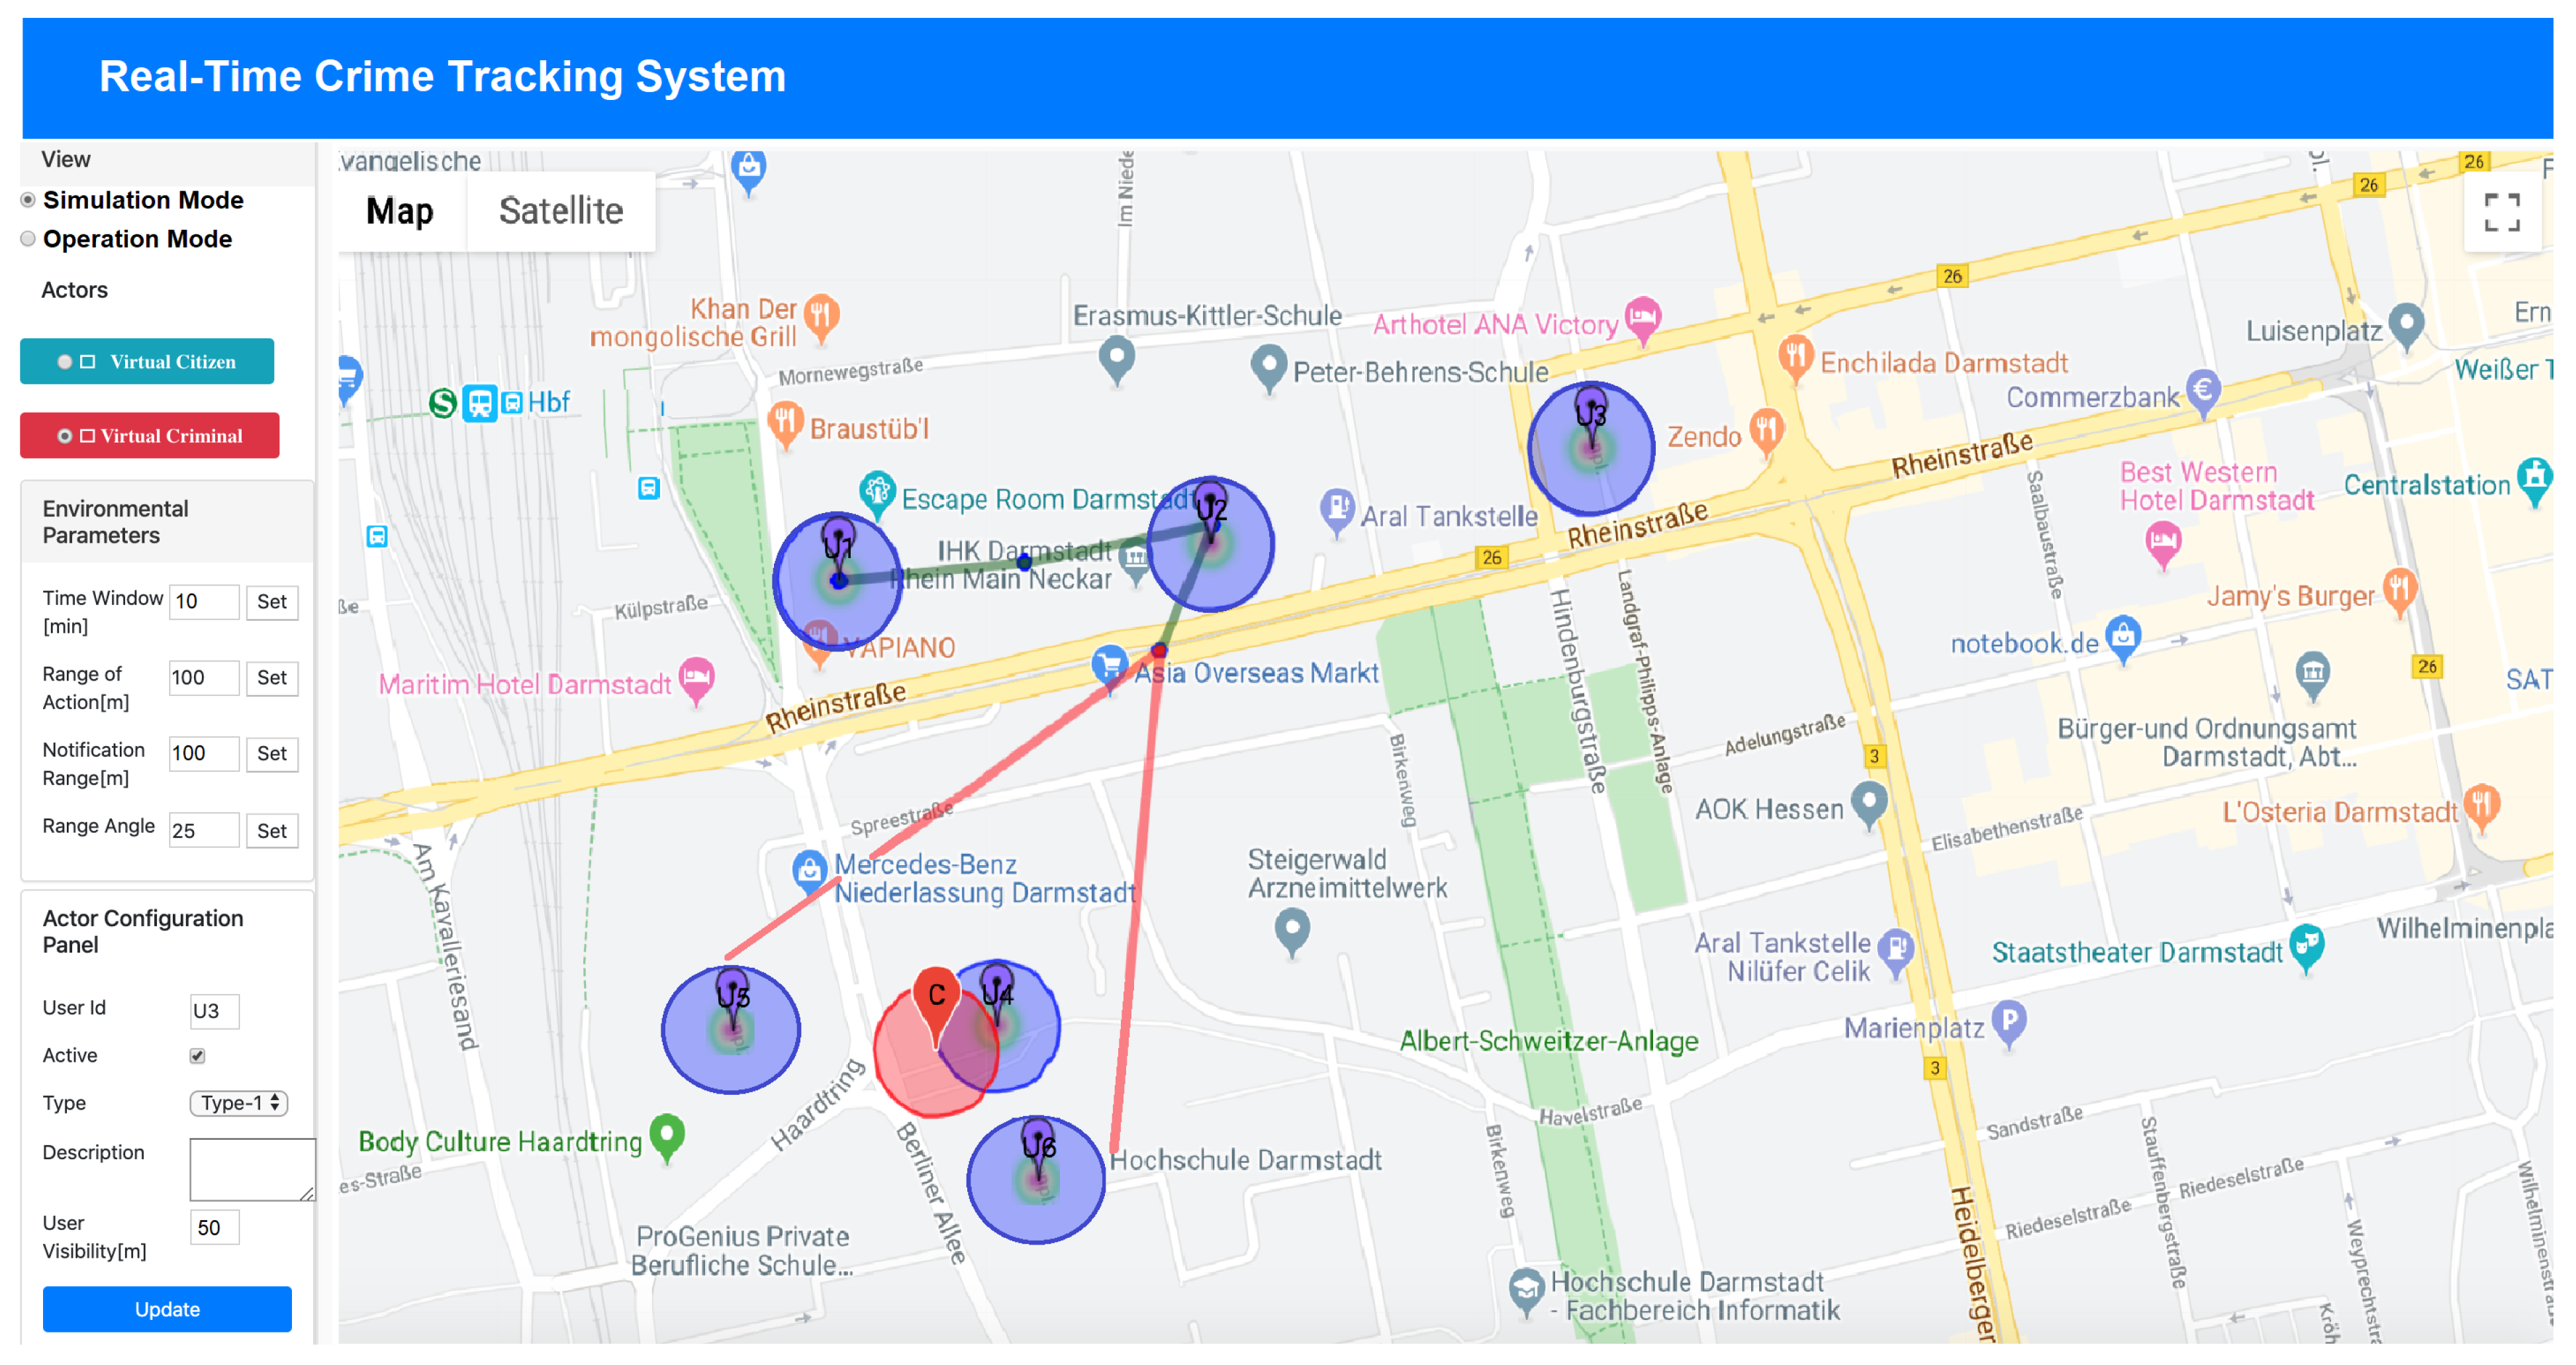Open the Type-1 dropdown
Screen dimensions: 2576x1365
coord(239,1103)
